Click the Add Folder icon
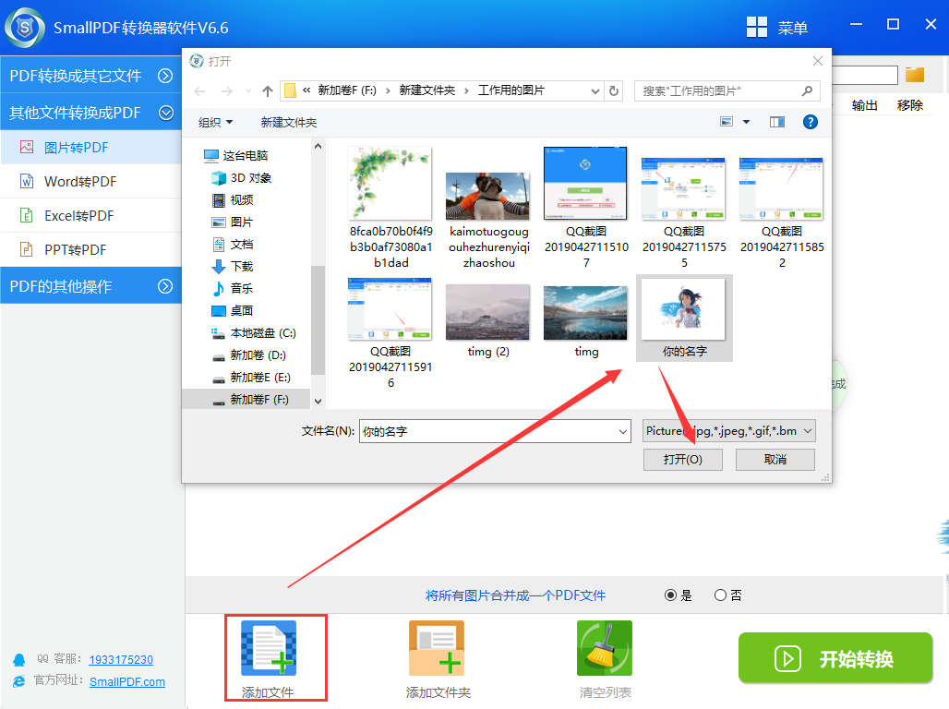The width and height of the screenshot is (949, 709). (437, 648)
